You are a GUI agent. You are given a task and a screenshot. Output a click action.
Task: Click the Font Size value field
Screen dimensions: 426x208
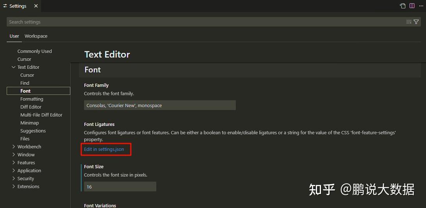coord(120,187)
